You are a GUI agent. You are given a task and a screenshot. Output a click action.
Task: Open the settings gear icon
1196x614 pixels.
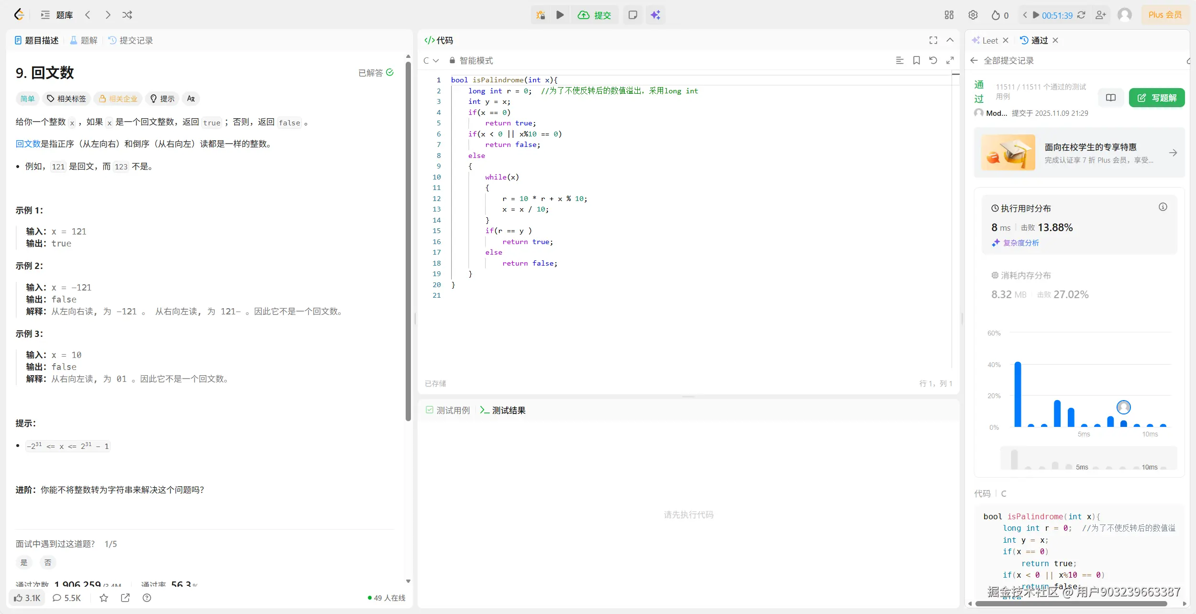point(973,15)
